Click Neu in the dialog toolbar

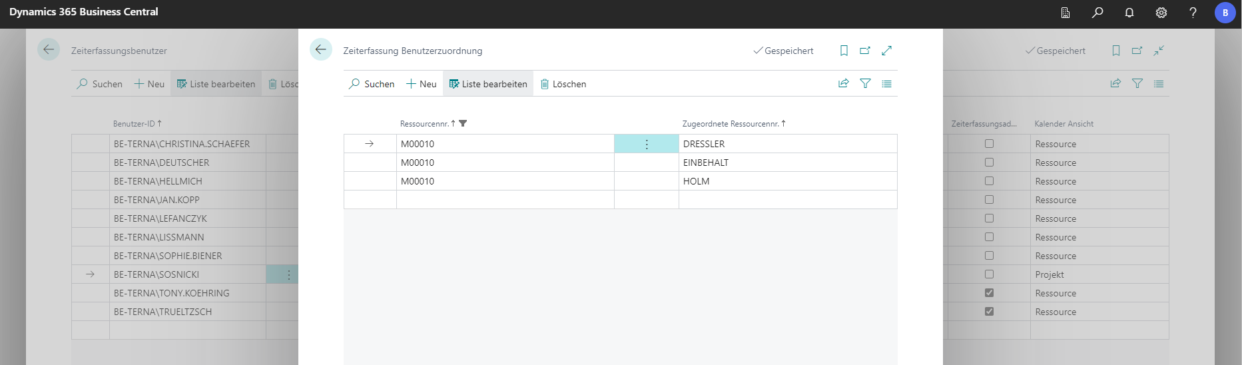[422, 84]
